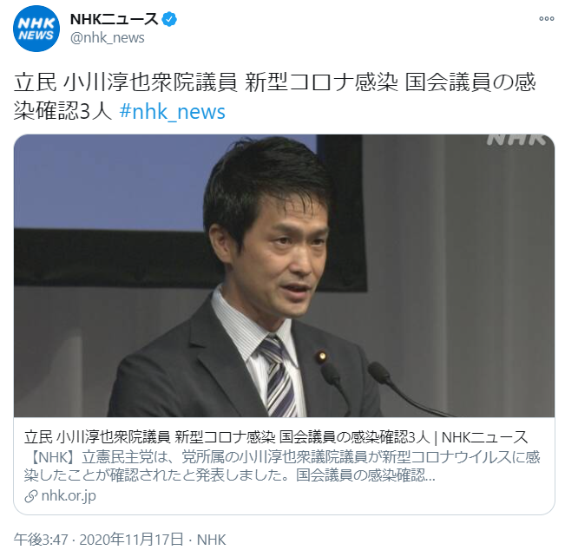Click the card headline ending in NHKニュース
The width and height of the screenshot is (565, 550).
click(x=276, y=437)
